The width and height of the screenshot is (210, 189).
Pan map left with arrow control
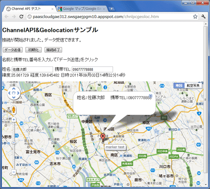pos(9,93)
